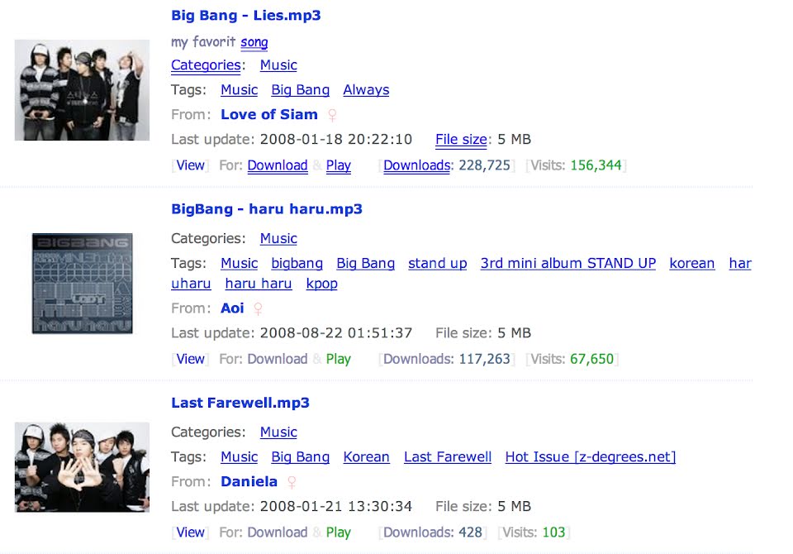
Task: Open the Love of Siam user profile
Action: click(269, 114)
